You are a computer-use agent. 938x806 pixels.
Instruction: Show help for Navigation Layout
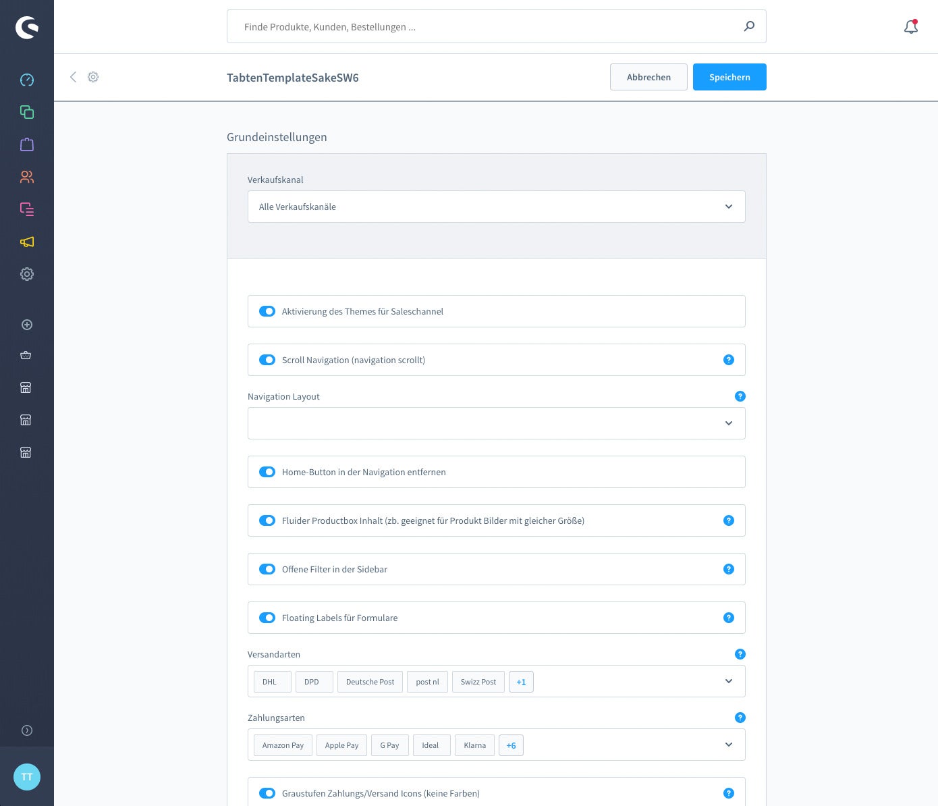pyautogui.click(x=740, y=396)
